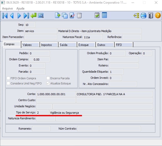Switch to the Outros tab

pos(105,45)
